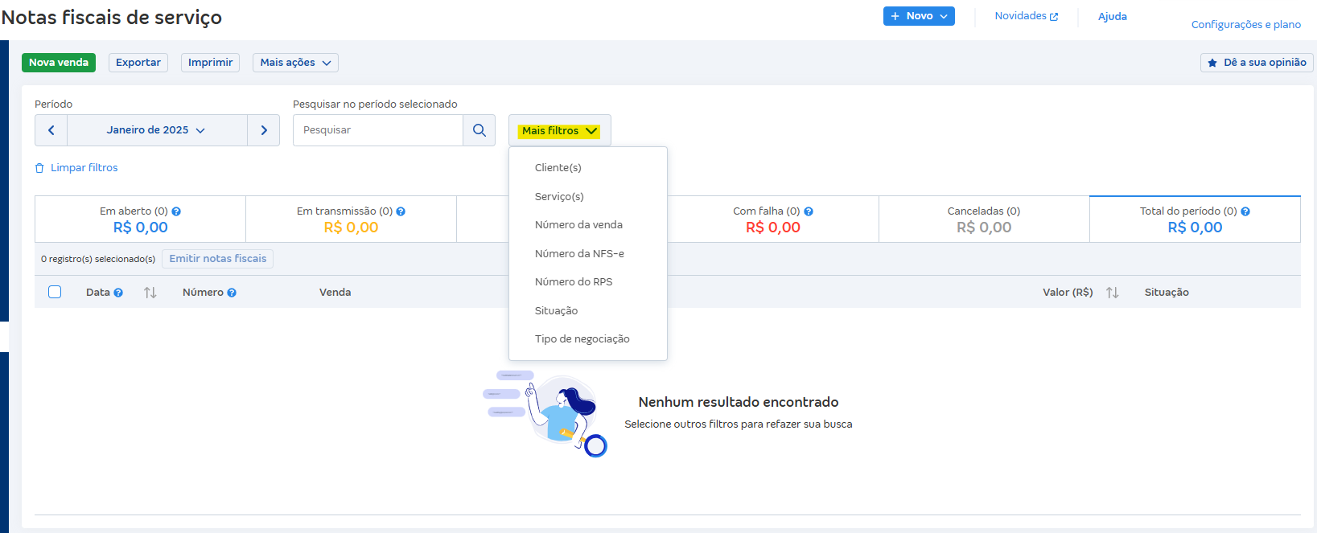Click the Exportar button

[x=138, y=63]
